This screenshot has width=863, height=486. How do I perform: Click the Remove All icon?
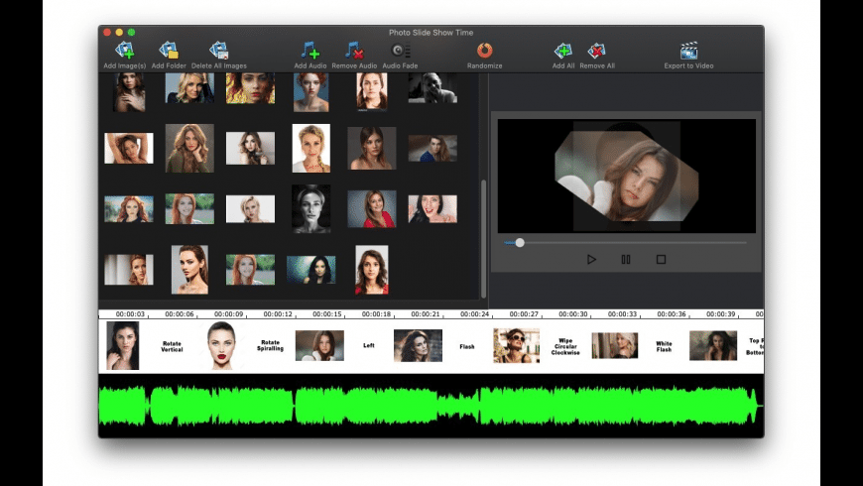point(596,51)
